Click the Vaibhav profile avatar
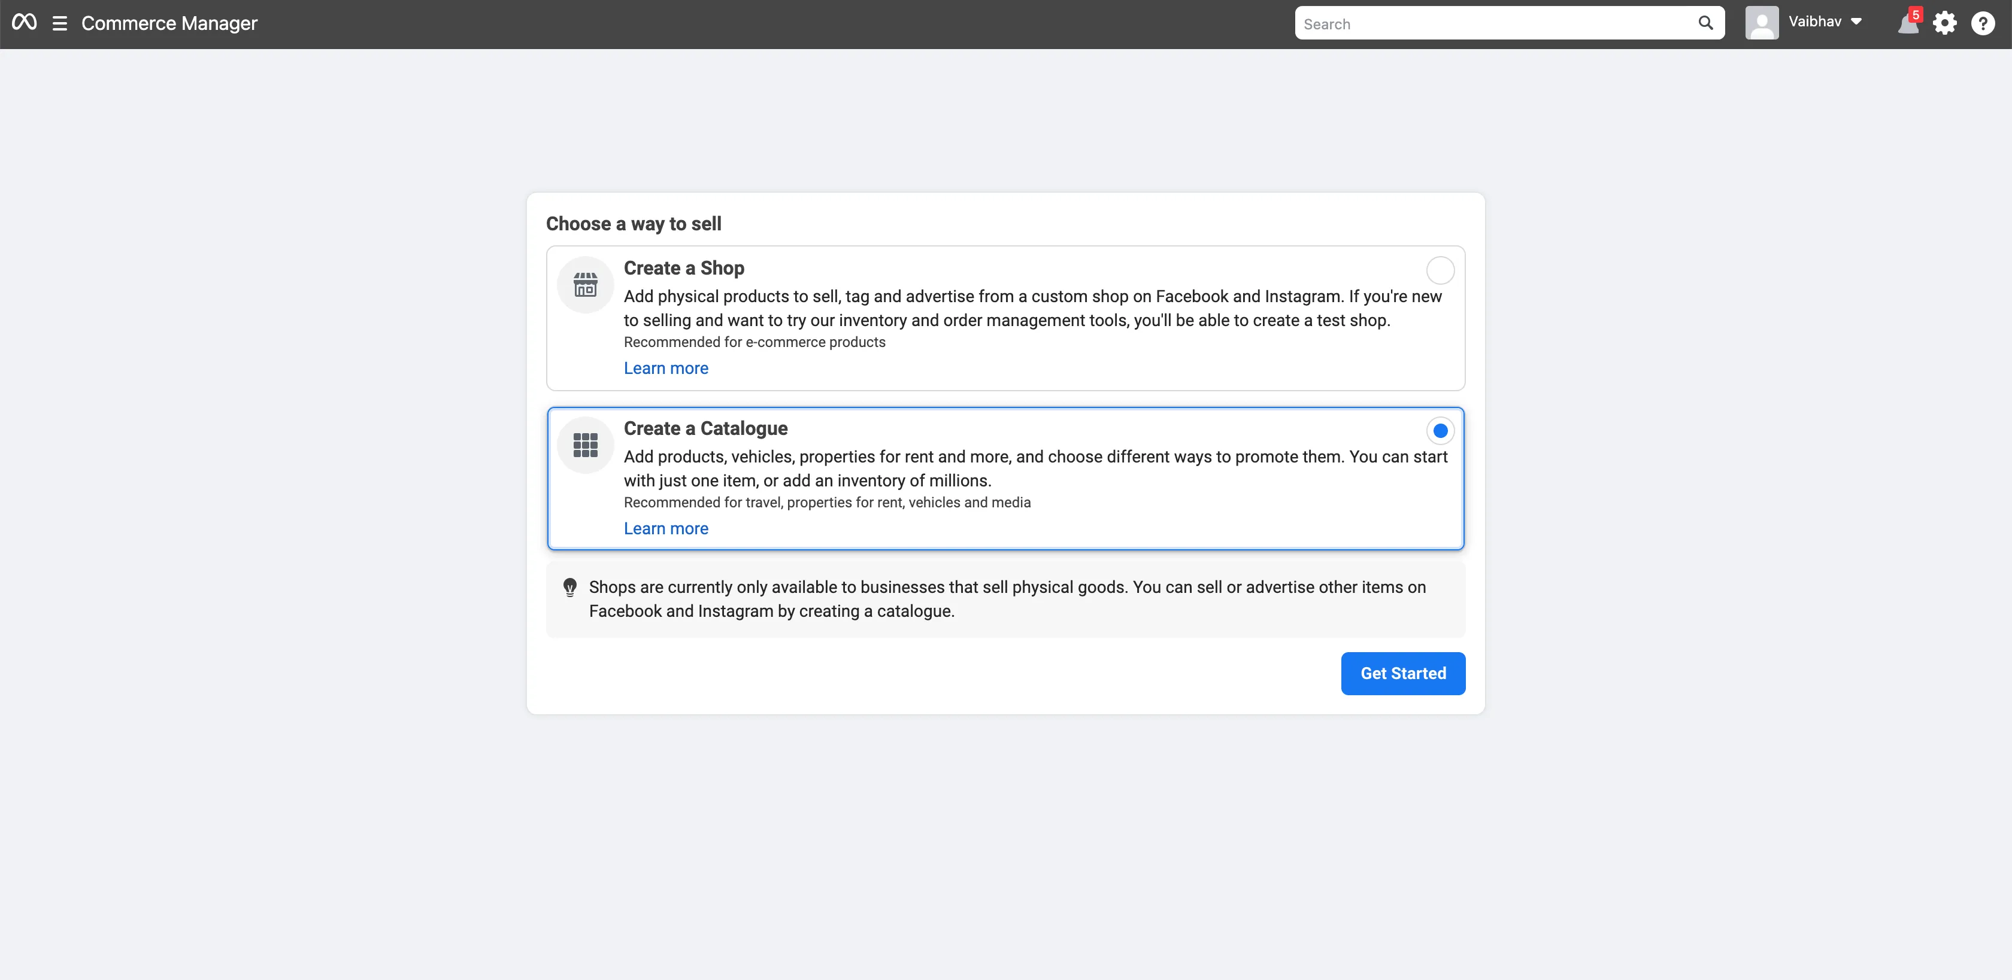Image resolution: width=2012 pixels, height=980 pixels. [x=1762, y=23]
